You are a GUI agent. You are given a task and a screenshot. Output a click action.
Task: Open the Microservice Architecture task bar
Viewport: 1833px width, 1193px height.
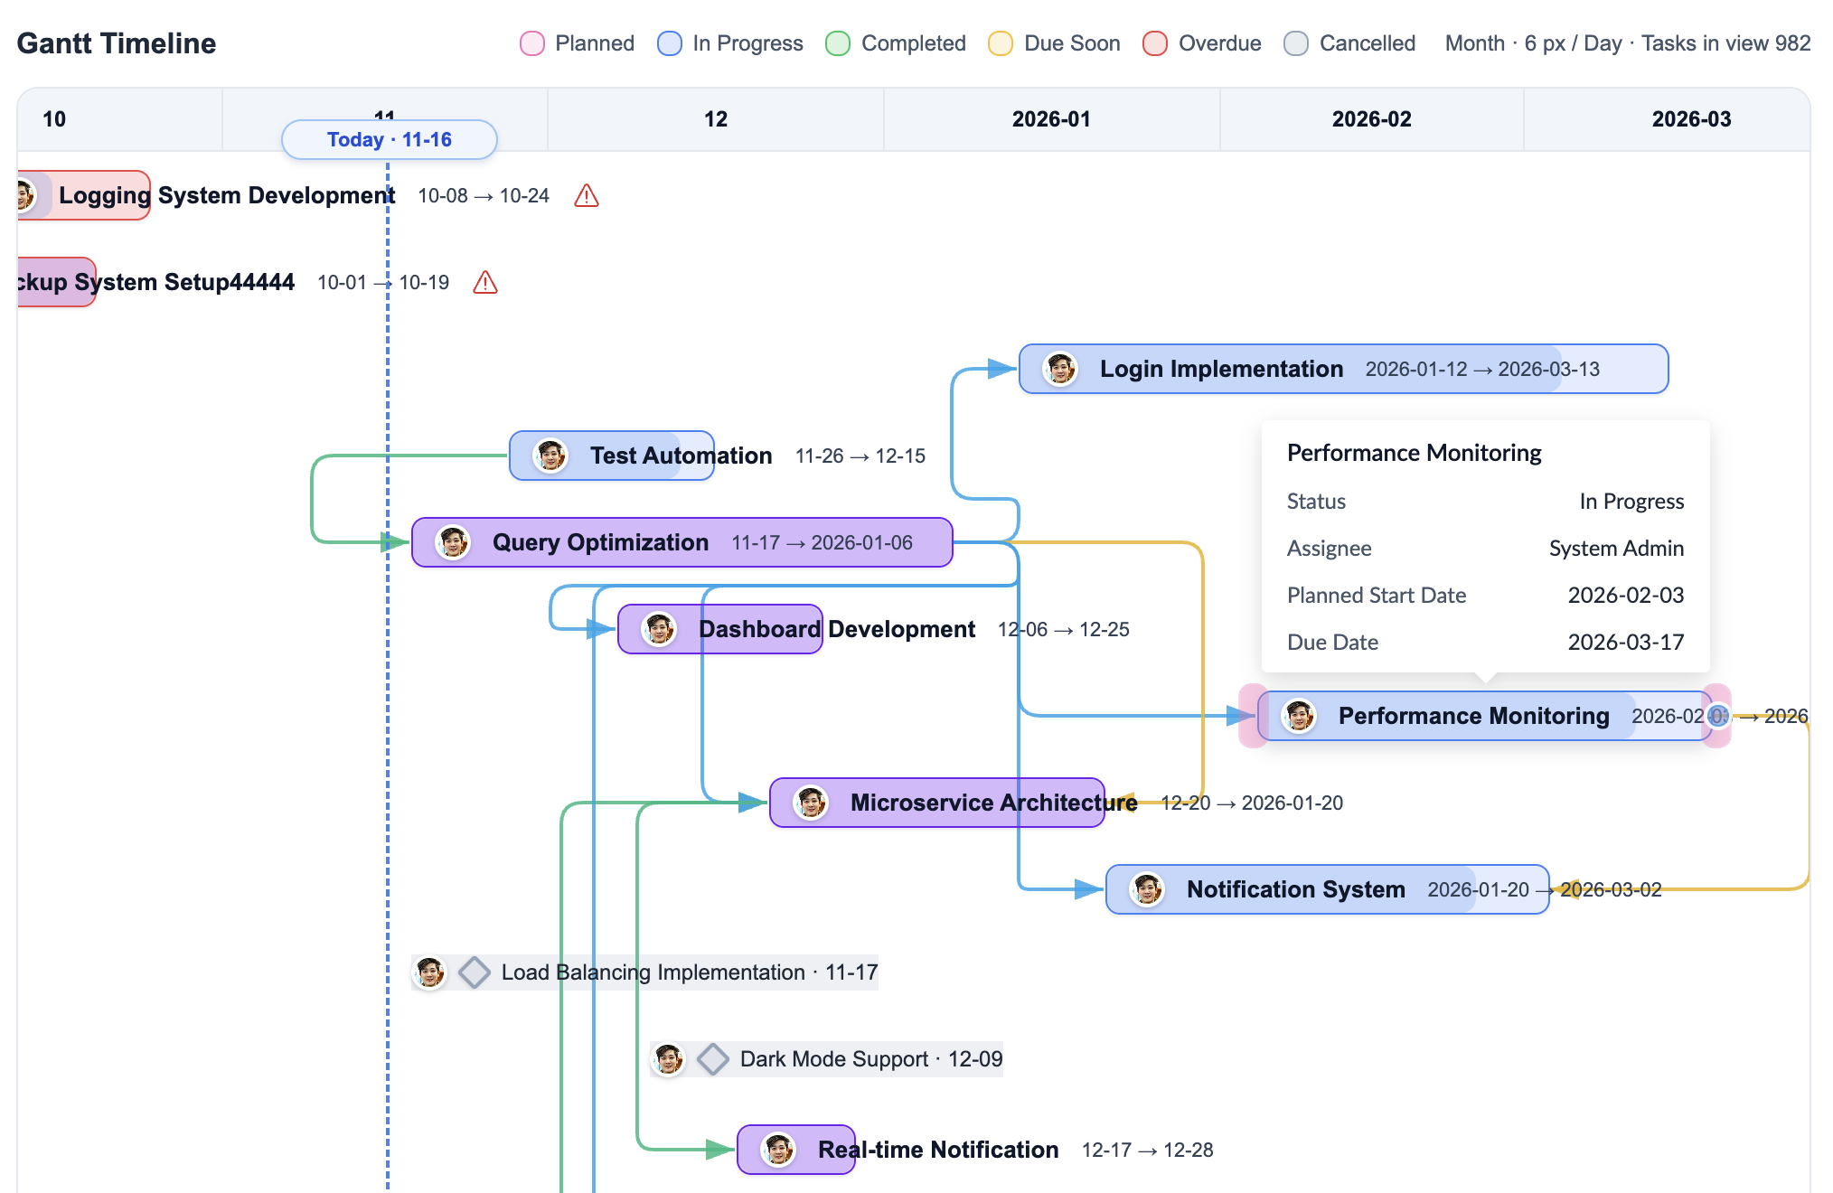(935, 803)
